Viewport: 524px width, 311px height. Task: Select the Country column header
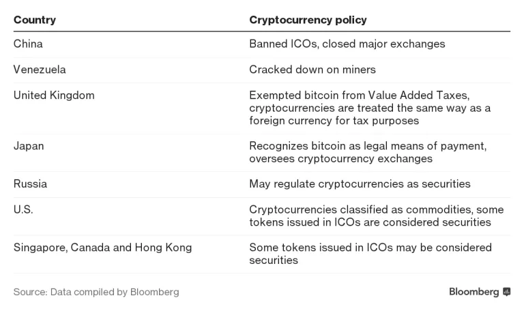tap(35, 20)
